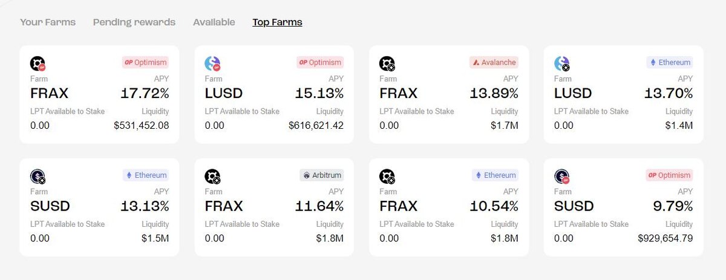Click the SUSD Ethereum farm token icon
The height and width of the screenshot is (280, 726).
click(38, 176)
